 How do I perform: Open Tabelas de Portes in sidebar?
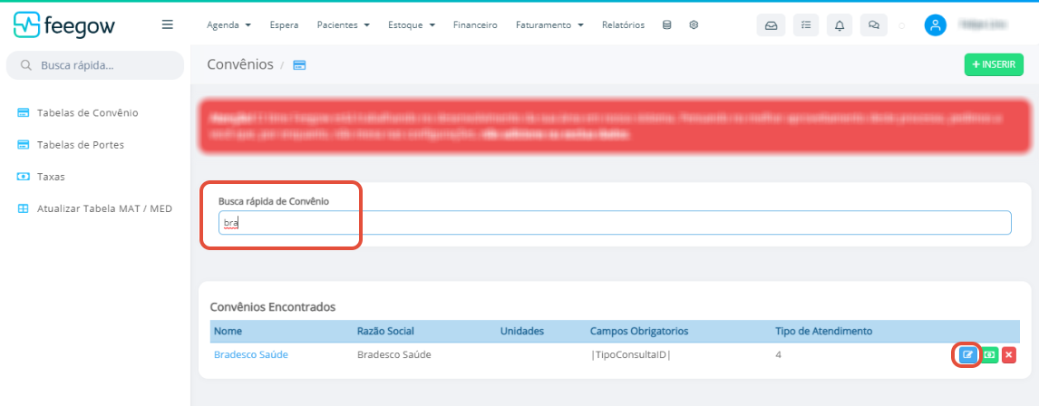coord(70,144)
